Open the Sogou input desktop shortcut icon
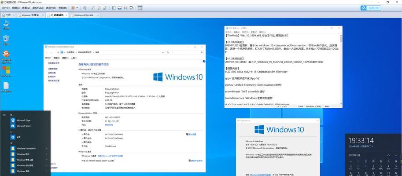 6,57
